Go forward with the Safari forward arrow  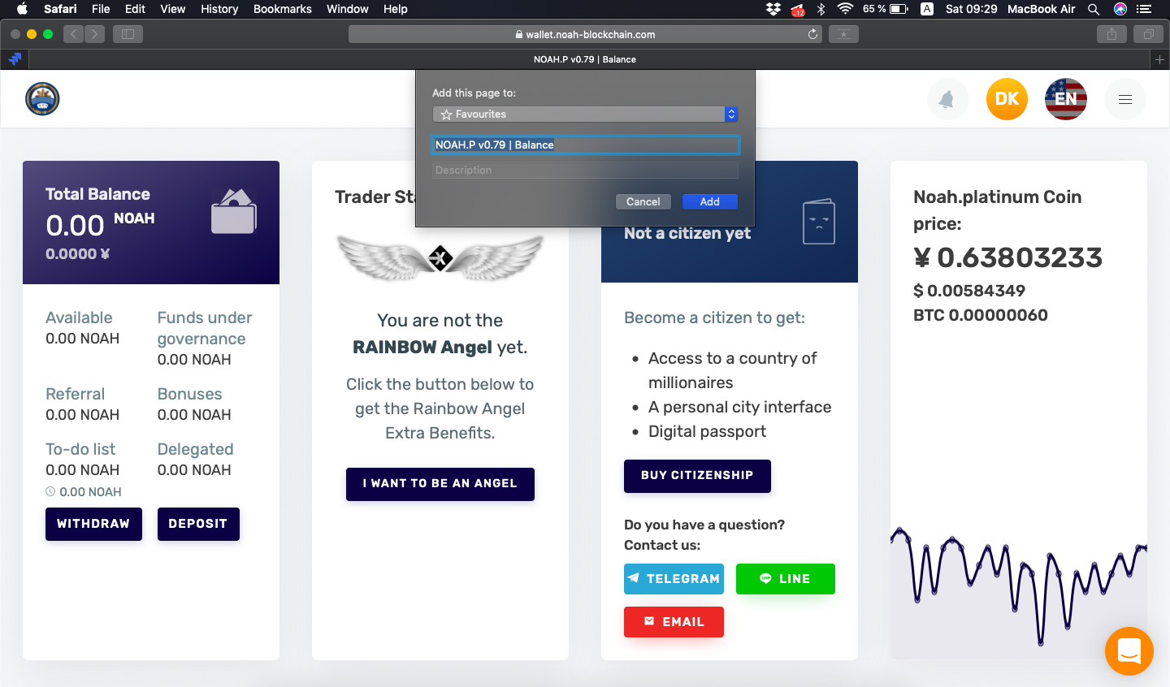pyautogui.click(x=94, y=34)
